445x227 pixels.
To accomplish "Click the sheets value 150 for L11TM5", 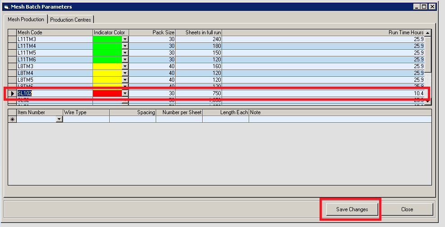I will [x=199, y=53].
